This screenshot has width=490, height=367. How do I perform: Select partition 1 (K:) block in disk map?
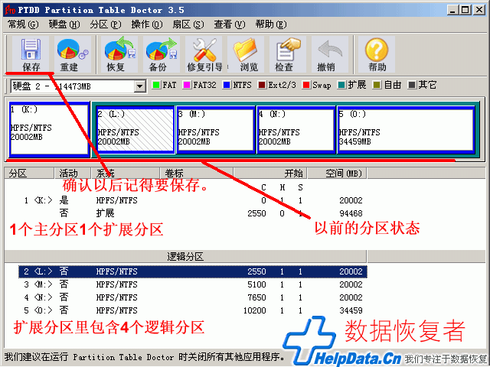point(49,129)
